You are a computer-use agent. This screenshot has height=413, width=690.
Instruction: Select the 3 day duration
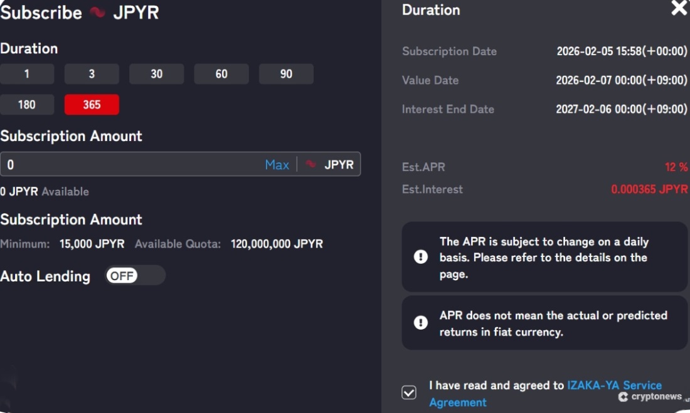pyautogui.click(x=92, y=74)
